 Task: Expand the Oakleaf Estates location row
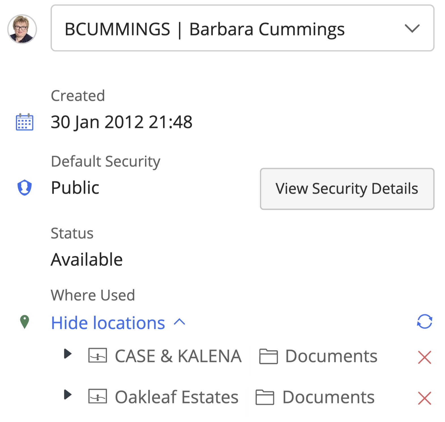(x=68, y=395)
